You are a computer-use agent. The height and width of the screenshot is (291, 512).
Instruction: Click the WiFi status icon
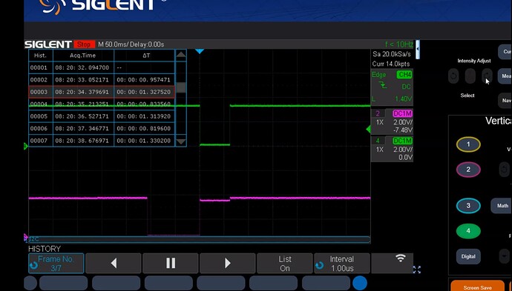click(401, 258)
